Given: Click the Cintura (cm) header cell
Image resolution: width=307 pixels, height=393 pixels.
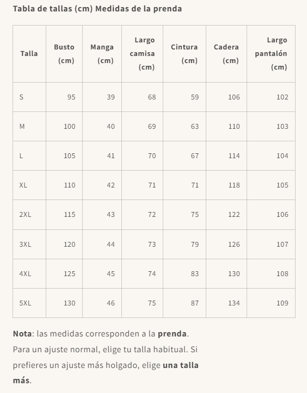Looking at the screenshot, I should (184, 54).
